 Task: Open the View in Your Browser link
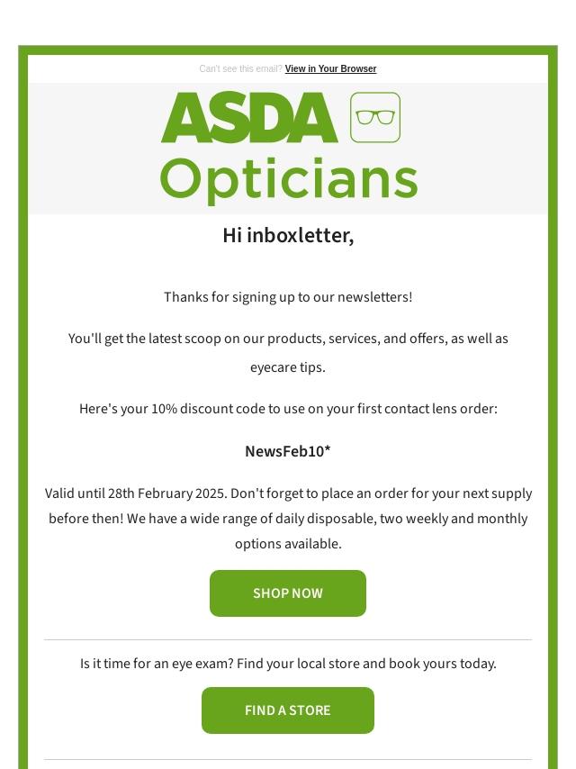click(x=330, y=68)
